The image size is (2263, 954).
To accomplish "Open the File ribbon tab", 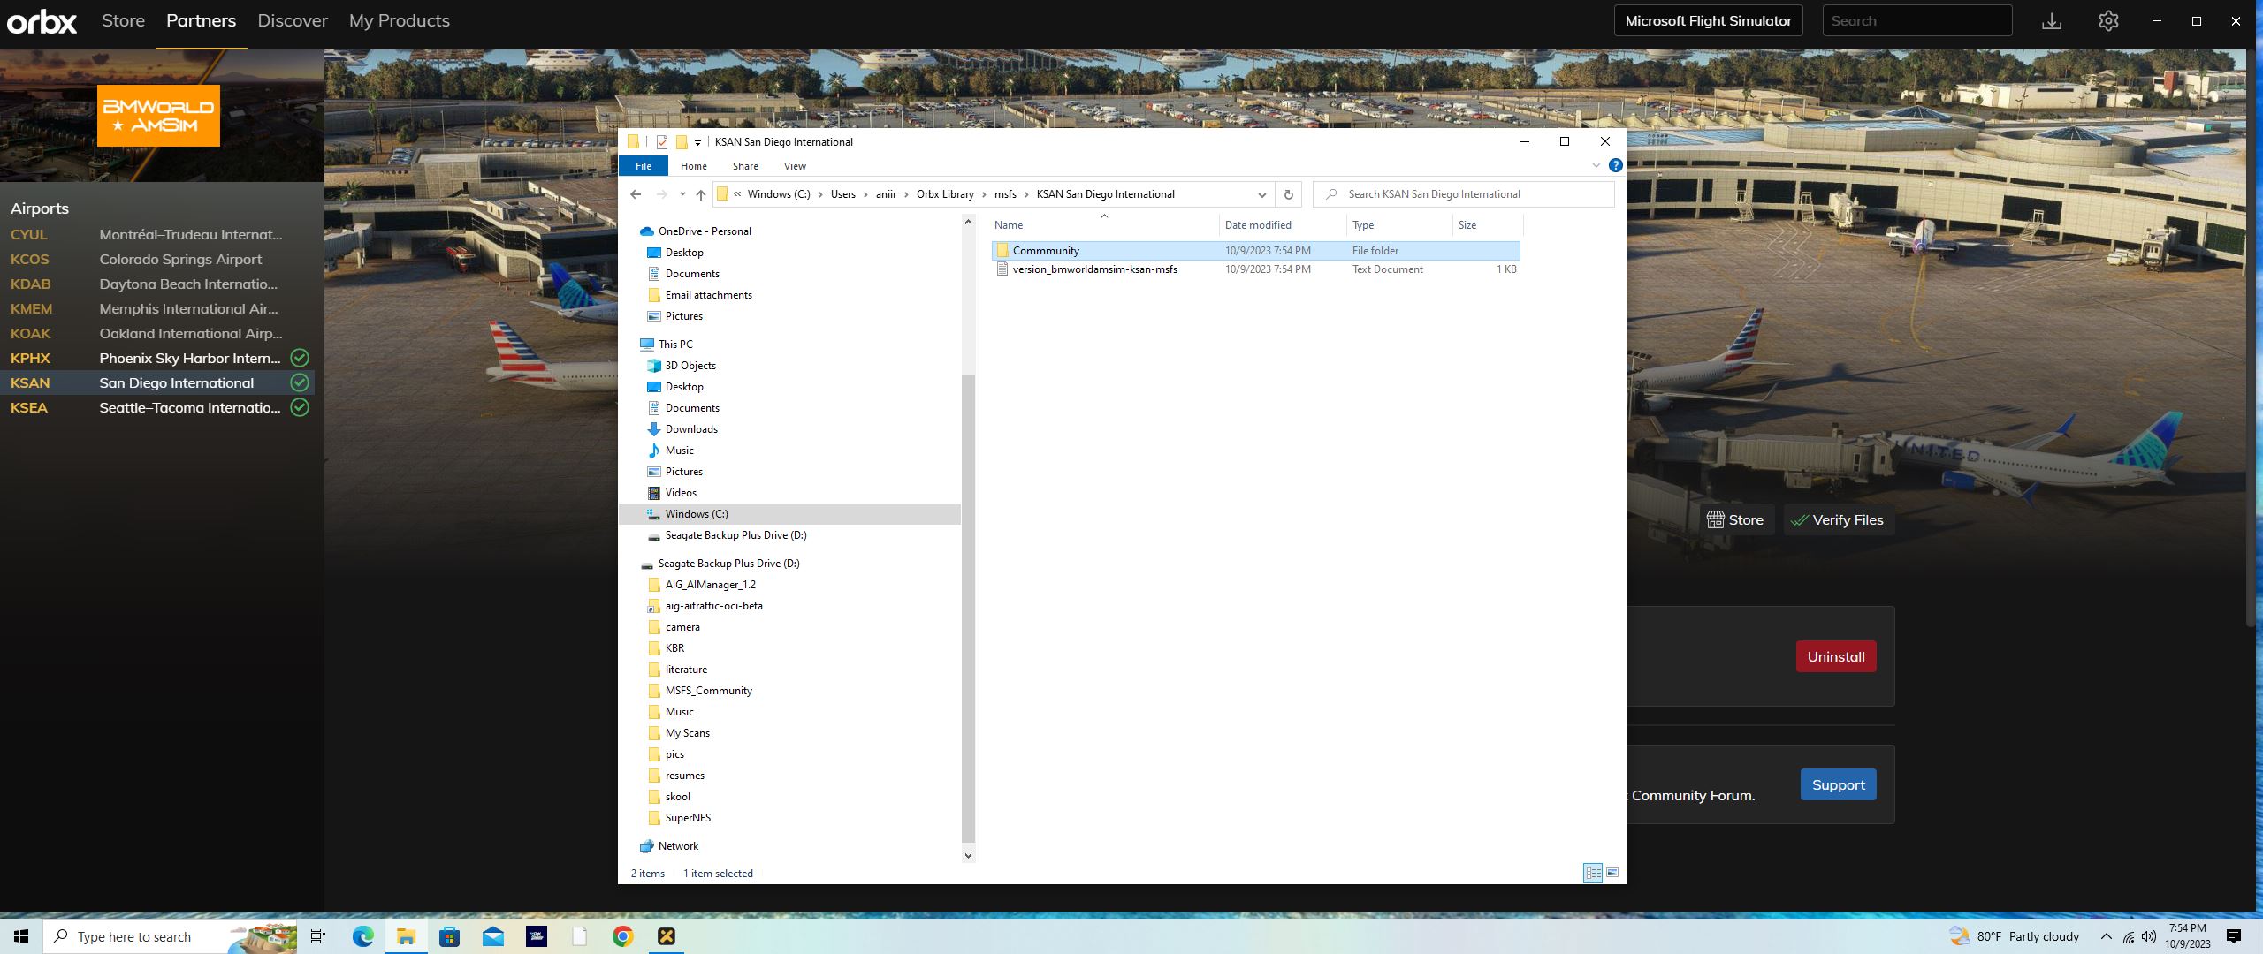I will [644, 166].
